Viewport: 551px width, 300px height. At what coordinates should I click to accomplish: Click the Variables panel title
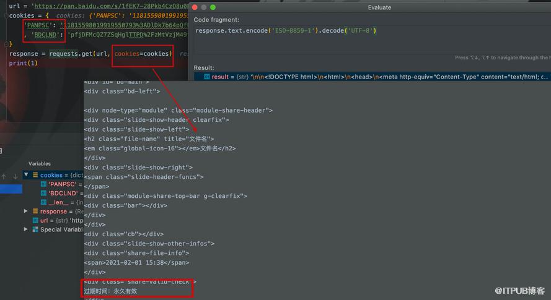coord(40,163)
